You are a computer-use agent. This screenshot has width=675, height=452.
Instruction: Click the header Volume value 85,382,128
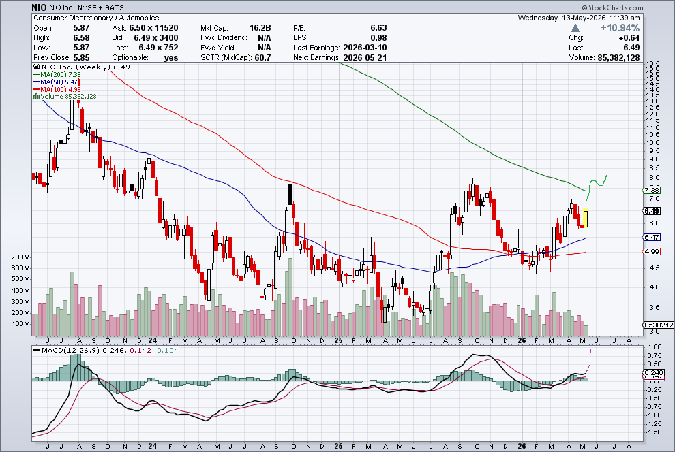point(618,58)
